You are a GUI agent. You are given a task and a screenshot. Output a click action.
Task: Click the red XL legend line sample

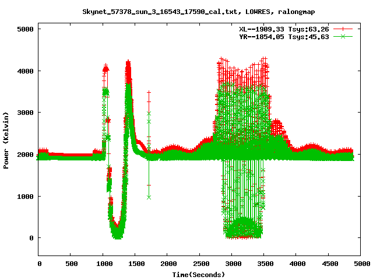click(343, 29)
